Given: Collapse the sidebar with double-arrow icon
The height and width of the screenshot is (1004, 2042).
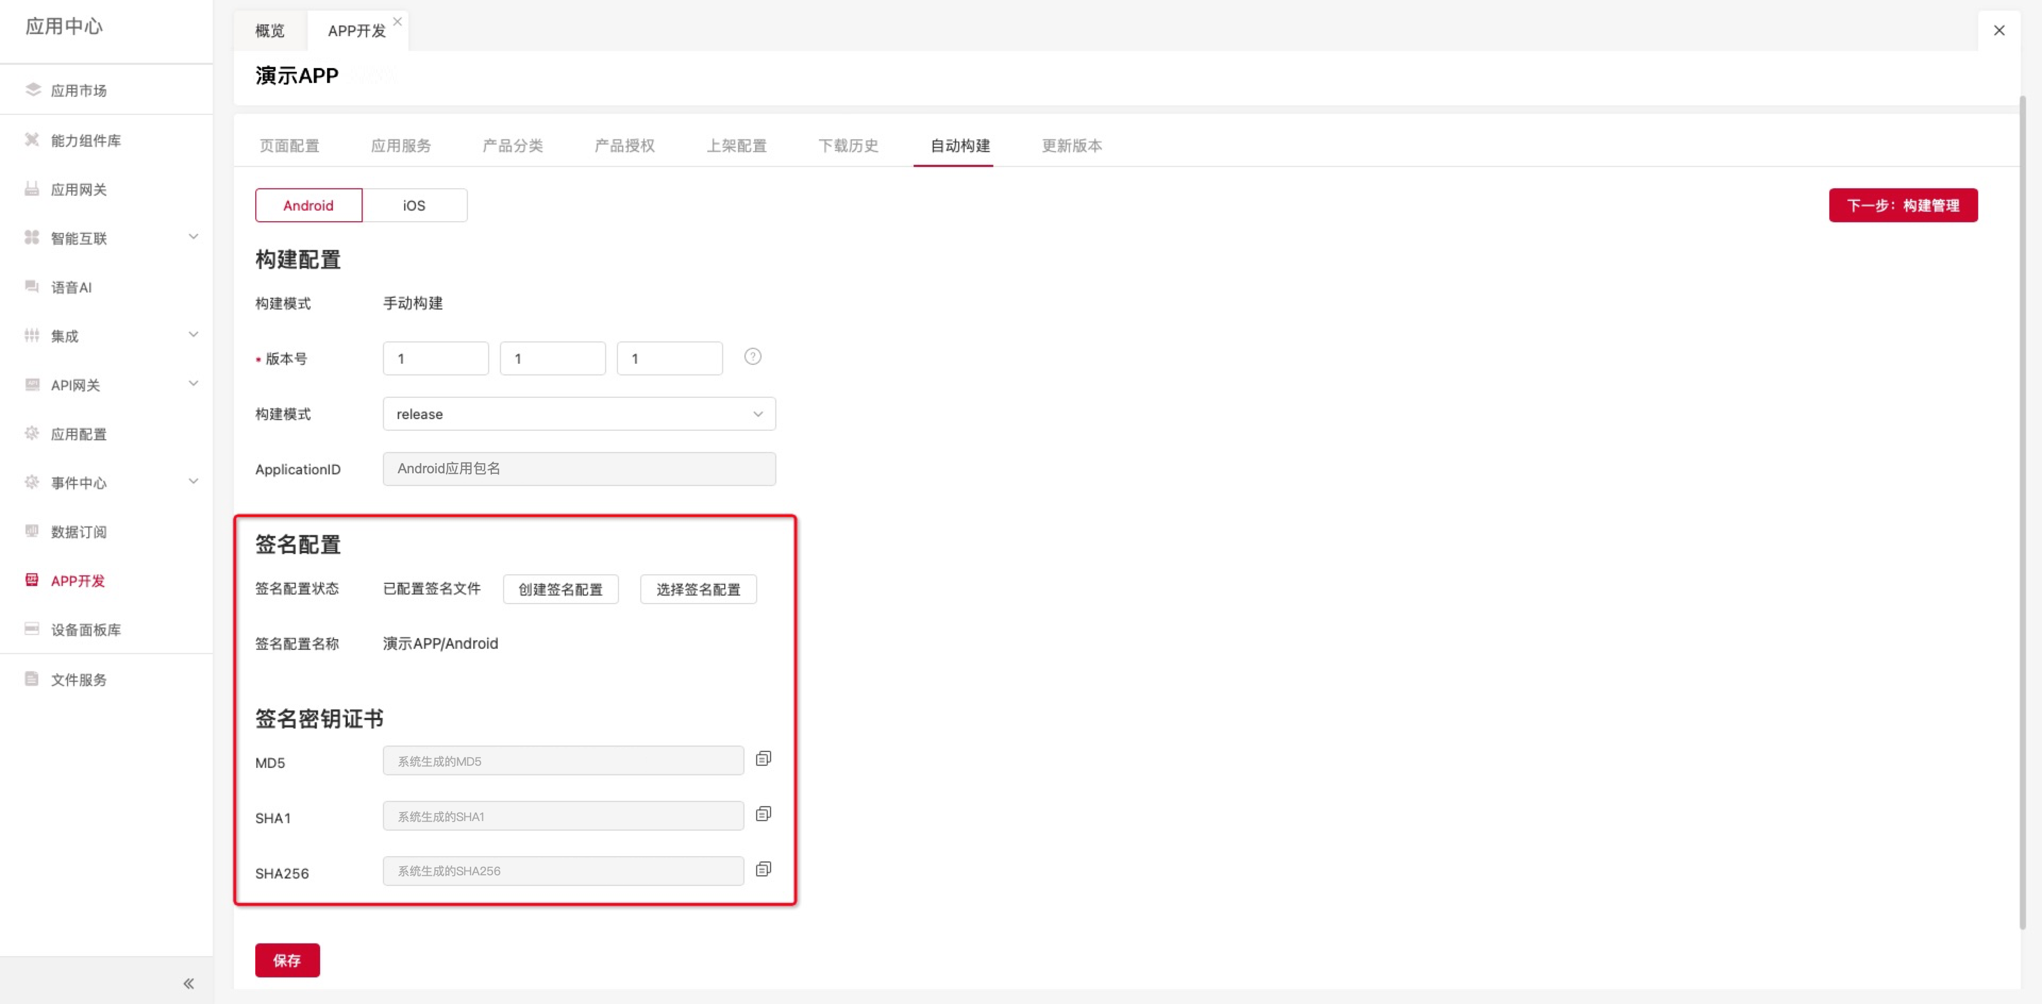Looking at the screenshot, I should 189,983.
